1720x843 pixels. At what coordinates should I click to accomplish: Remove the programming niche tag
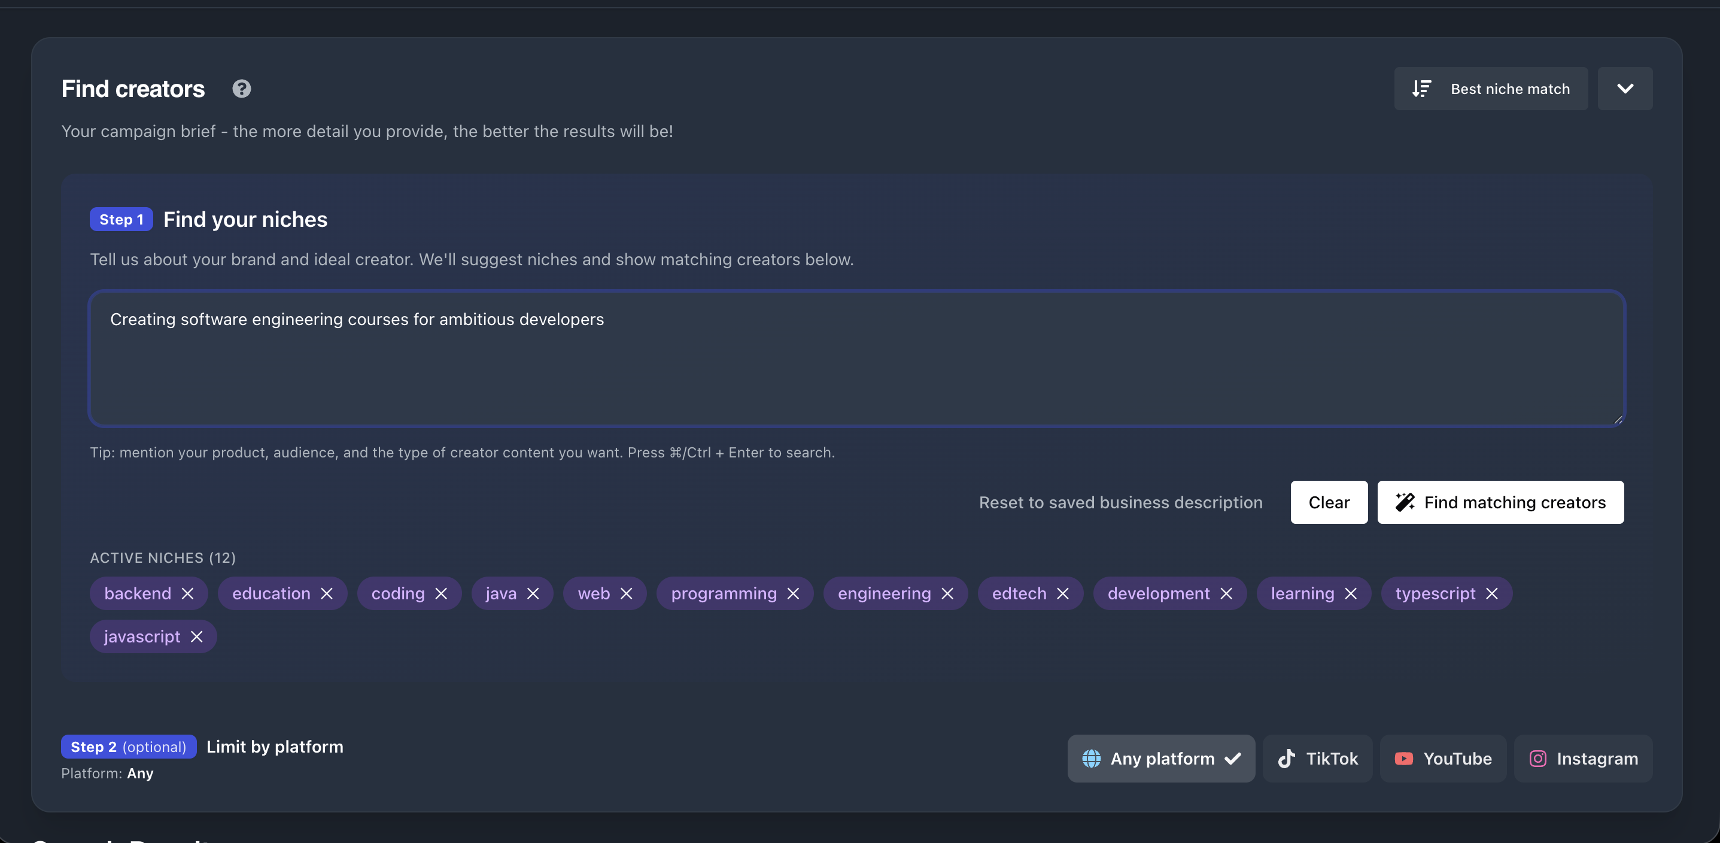pyautogui.click(x=793, y=593)
